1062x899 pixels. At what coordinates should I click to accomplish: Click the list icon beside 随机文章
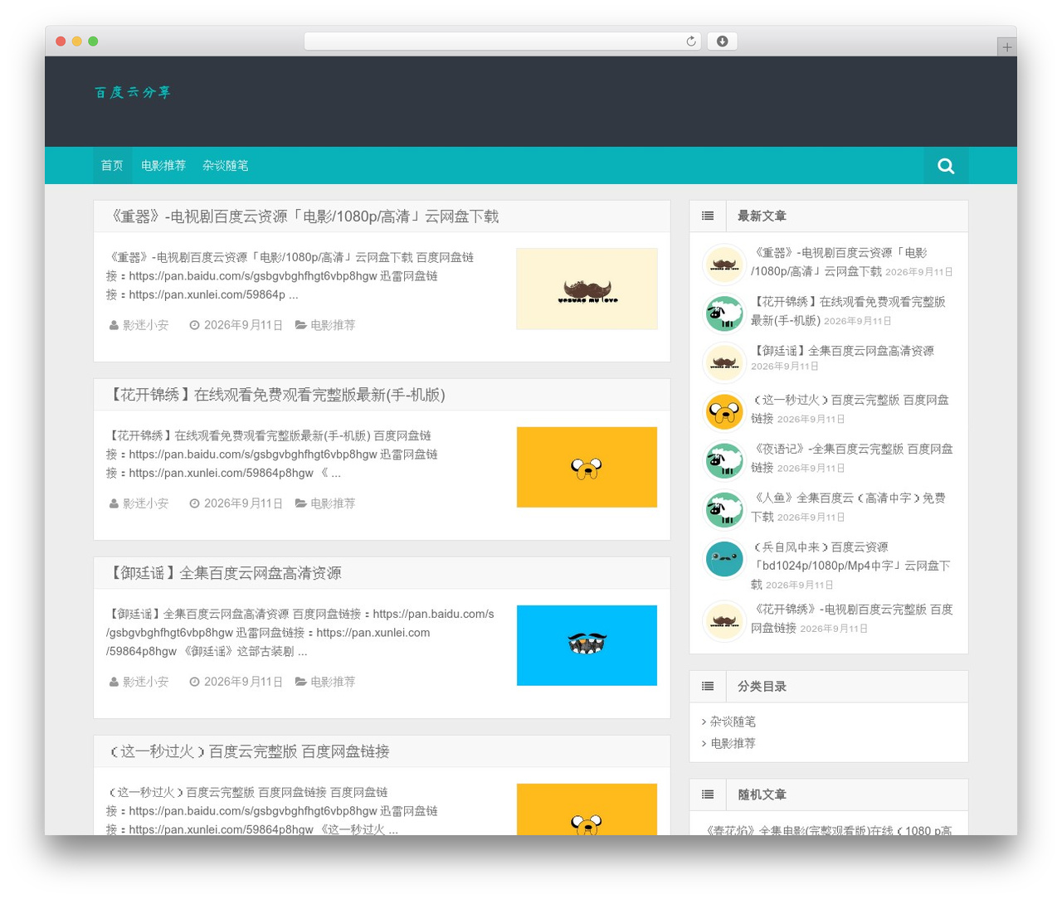click(708, 795)
